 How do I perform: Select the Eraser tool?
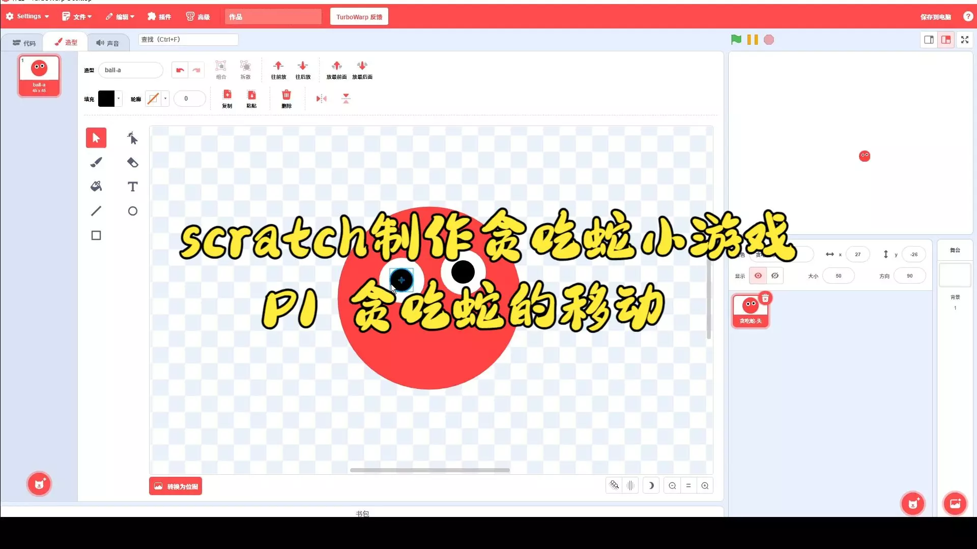(x=132, y=162)
